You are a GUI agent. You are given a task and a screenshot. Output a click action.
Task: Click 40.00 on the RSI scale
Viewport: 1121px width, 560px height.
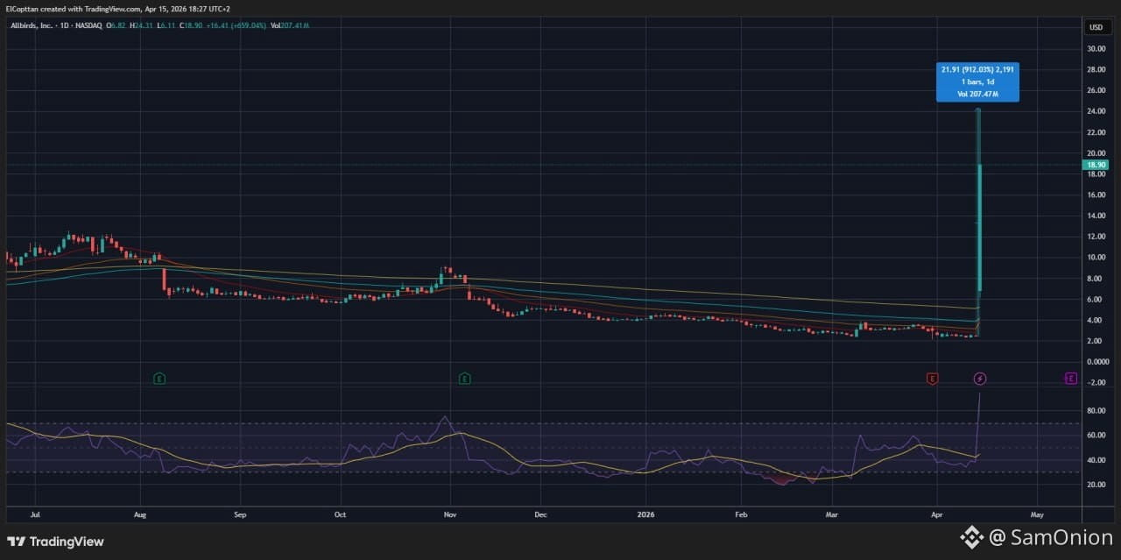[1096, 460]
